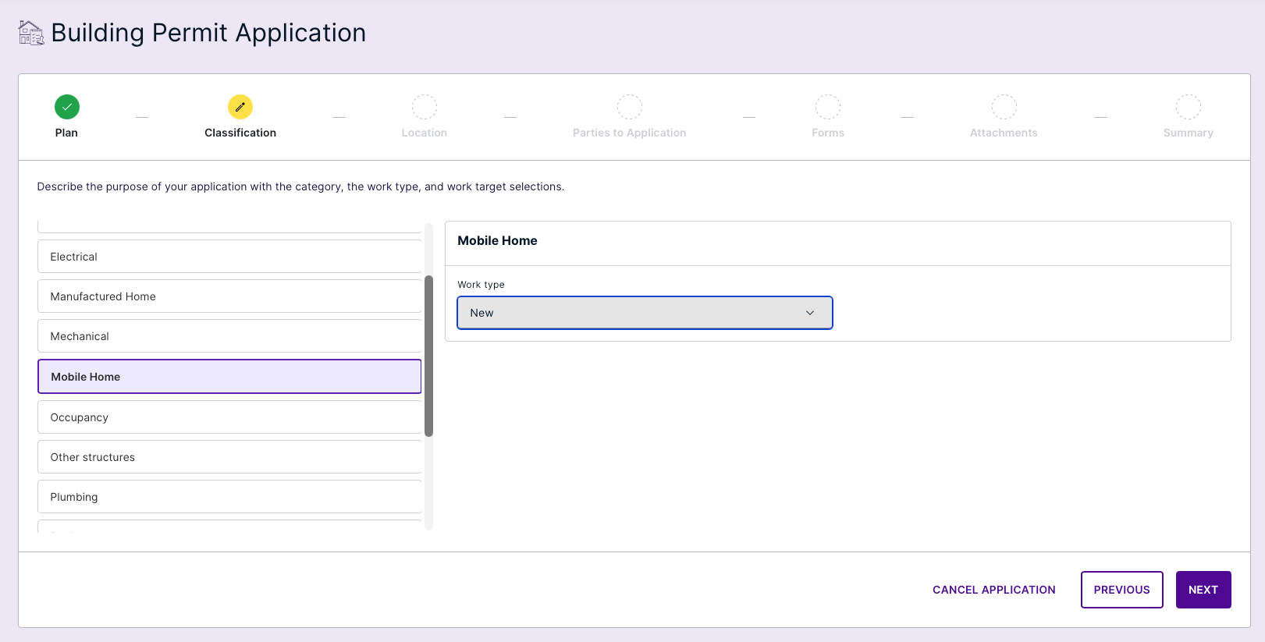Proceed with the Next button
This screenshot has width=1265, height=642.
point(1203,590)
